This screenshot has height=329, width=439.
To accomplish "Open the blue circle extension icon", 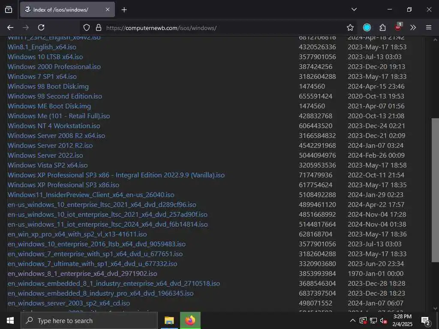I will pos(367,27).
